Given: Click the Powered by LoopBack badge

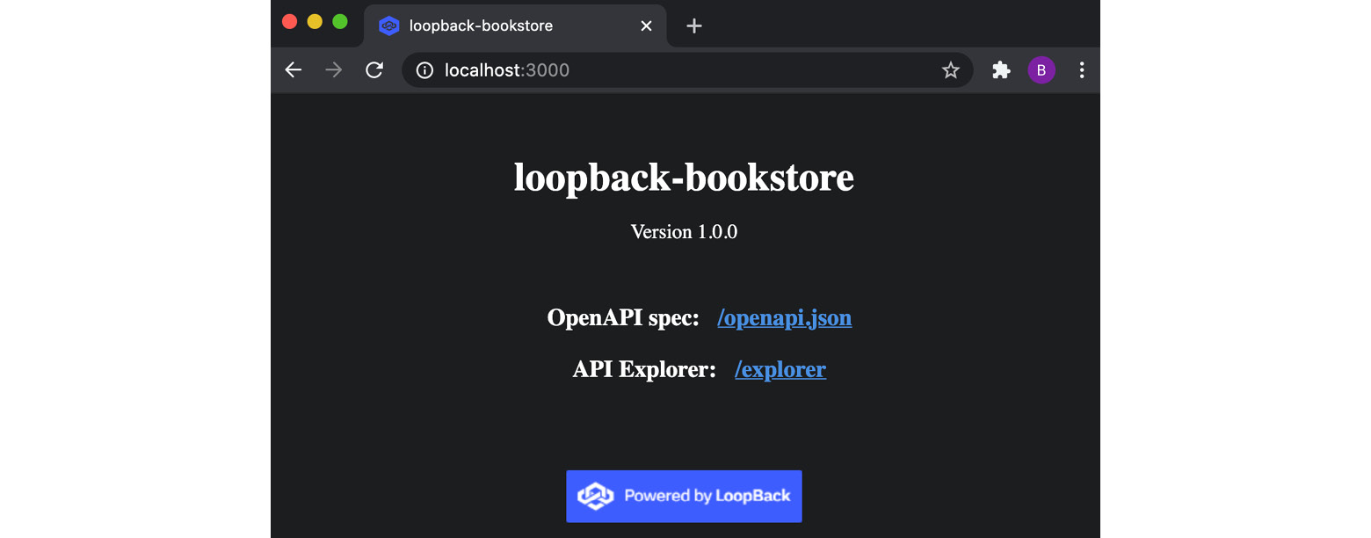Looking at the screenshot, I should point(684,496).
